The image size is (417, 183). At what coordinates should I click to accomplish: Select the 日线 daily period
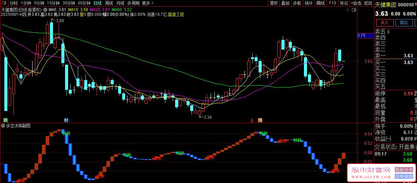point(98,3)
